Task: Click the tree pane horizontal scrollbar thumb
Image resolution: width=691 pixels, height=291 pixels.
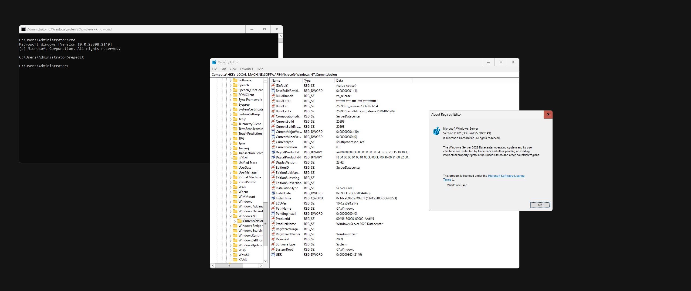Action: pyautogui.click(x=229, y=265)
